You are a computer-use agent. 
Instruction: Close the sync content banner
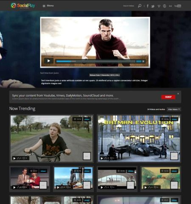tap(178, 93)
